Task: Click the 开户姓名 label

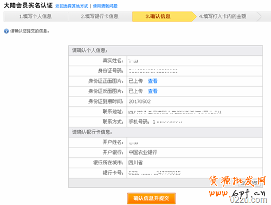Action: click(113, 142)
